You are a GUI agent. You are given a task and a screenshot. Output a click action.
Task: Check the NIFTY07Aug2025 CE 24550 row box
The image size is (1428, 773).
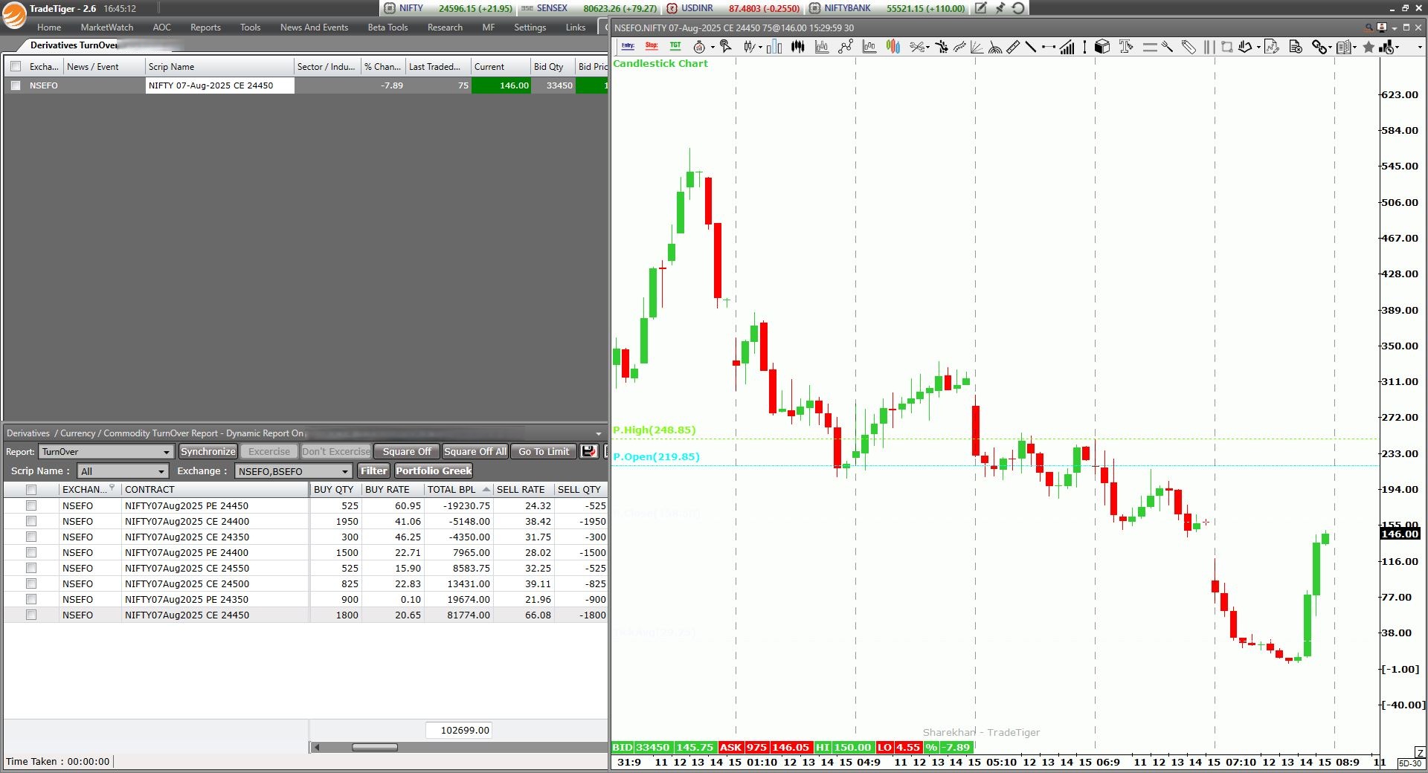coord(31,568)
